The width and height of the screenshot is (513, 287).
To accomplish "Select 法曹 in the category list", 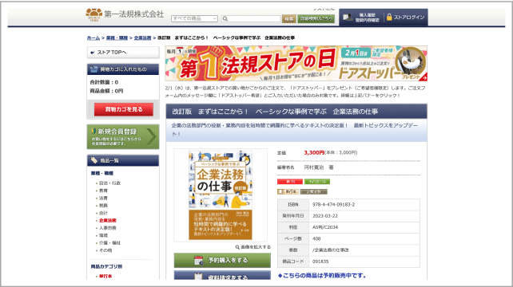I will (x=103, y=199).
